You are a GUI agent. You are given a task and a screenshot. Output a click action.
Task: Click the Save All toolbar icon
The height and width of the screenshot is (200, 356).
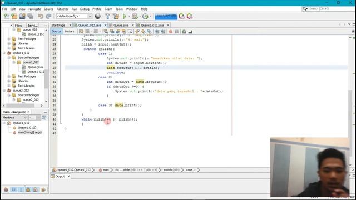click(30, 16)
